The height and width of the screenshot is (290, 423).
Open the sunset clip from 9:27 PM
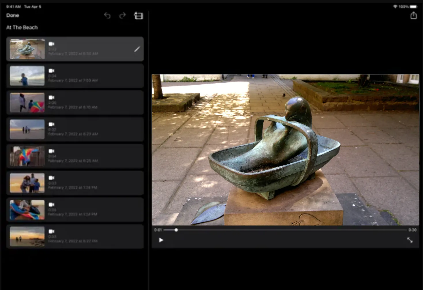75,236
